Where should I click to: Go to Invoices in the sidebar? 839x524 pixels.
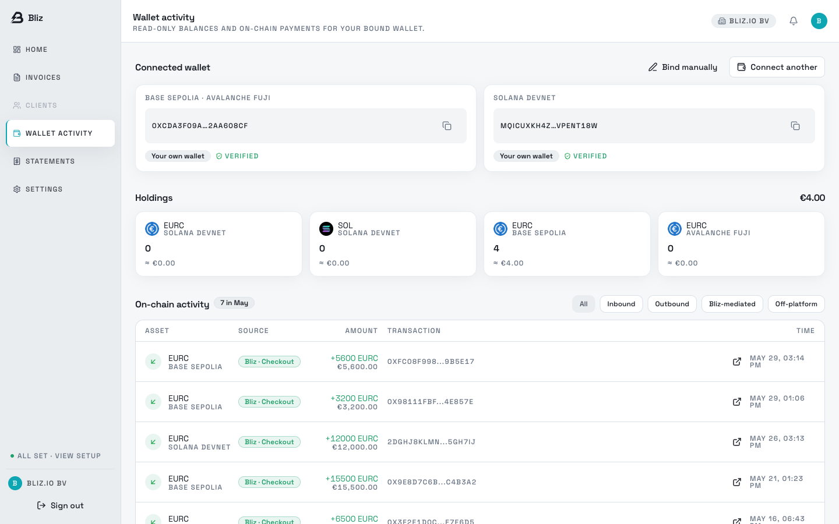point(60,77)
